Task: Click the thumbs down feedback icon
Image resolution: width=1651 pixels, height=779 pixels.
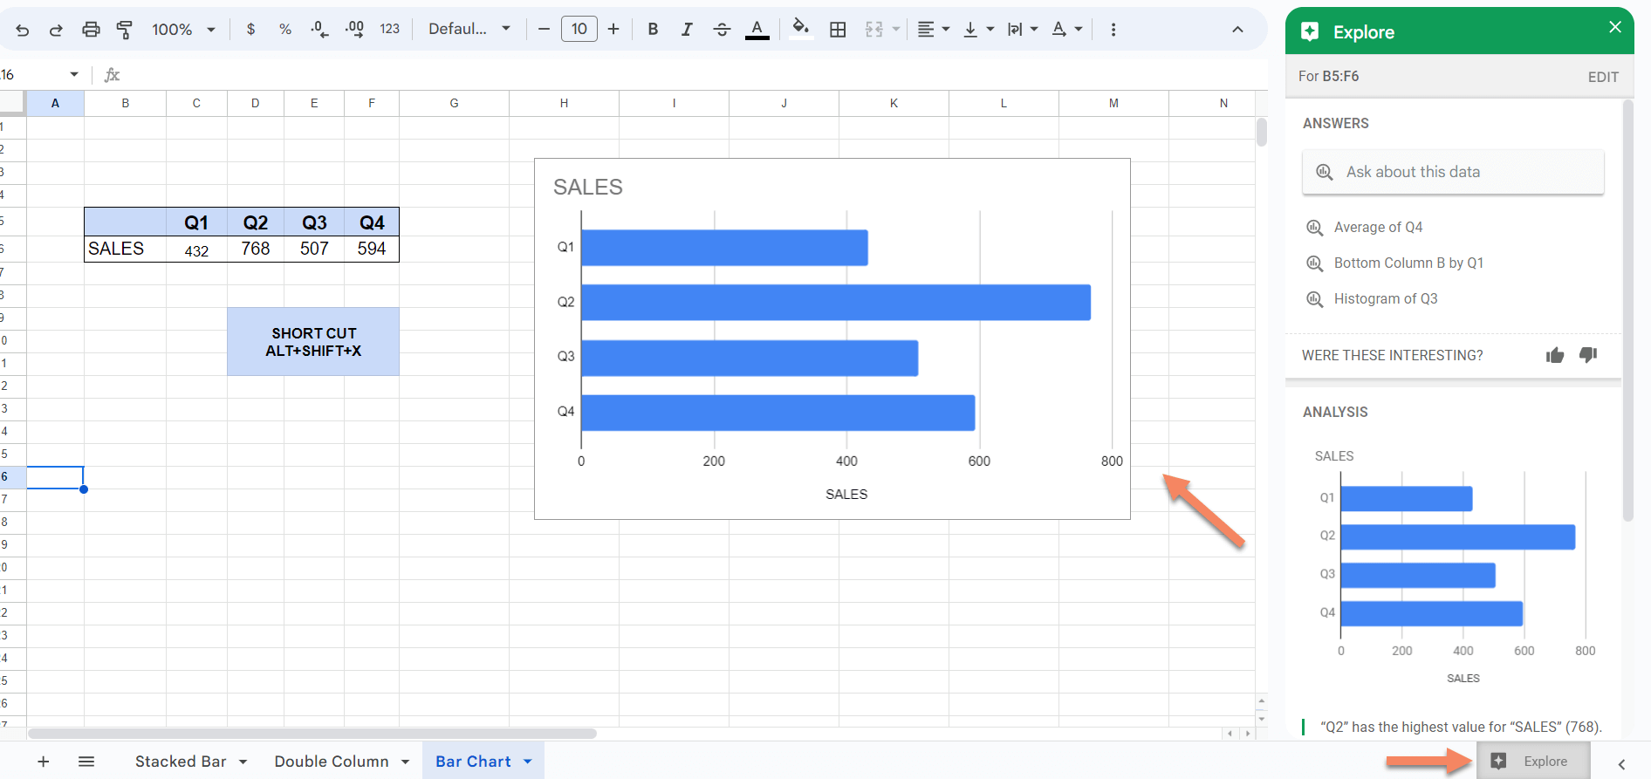Action: tap(1588, 355)
